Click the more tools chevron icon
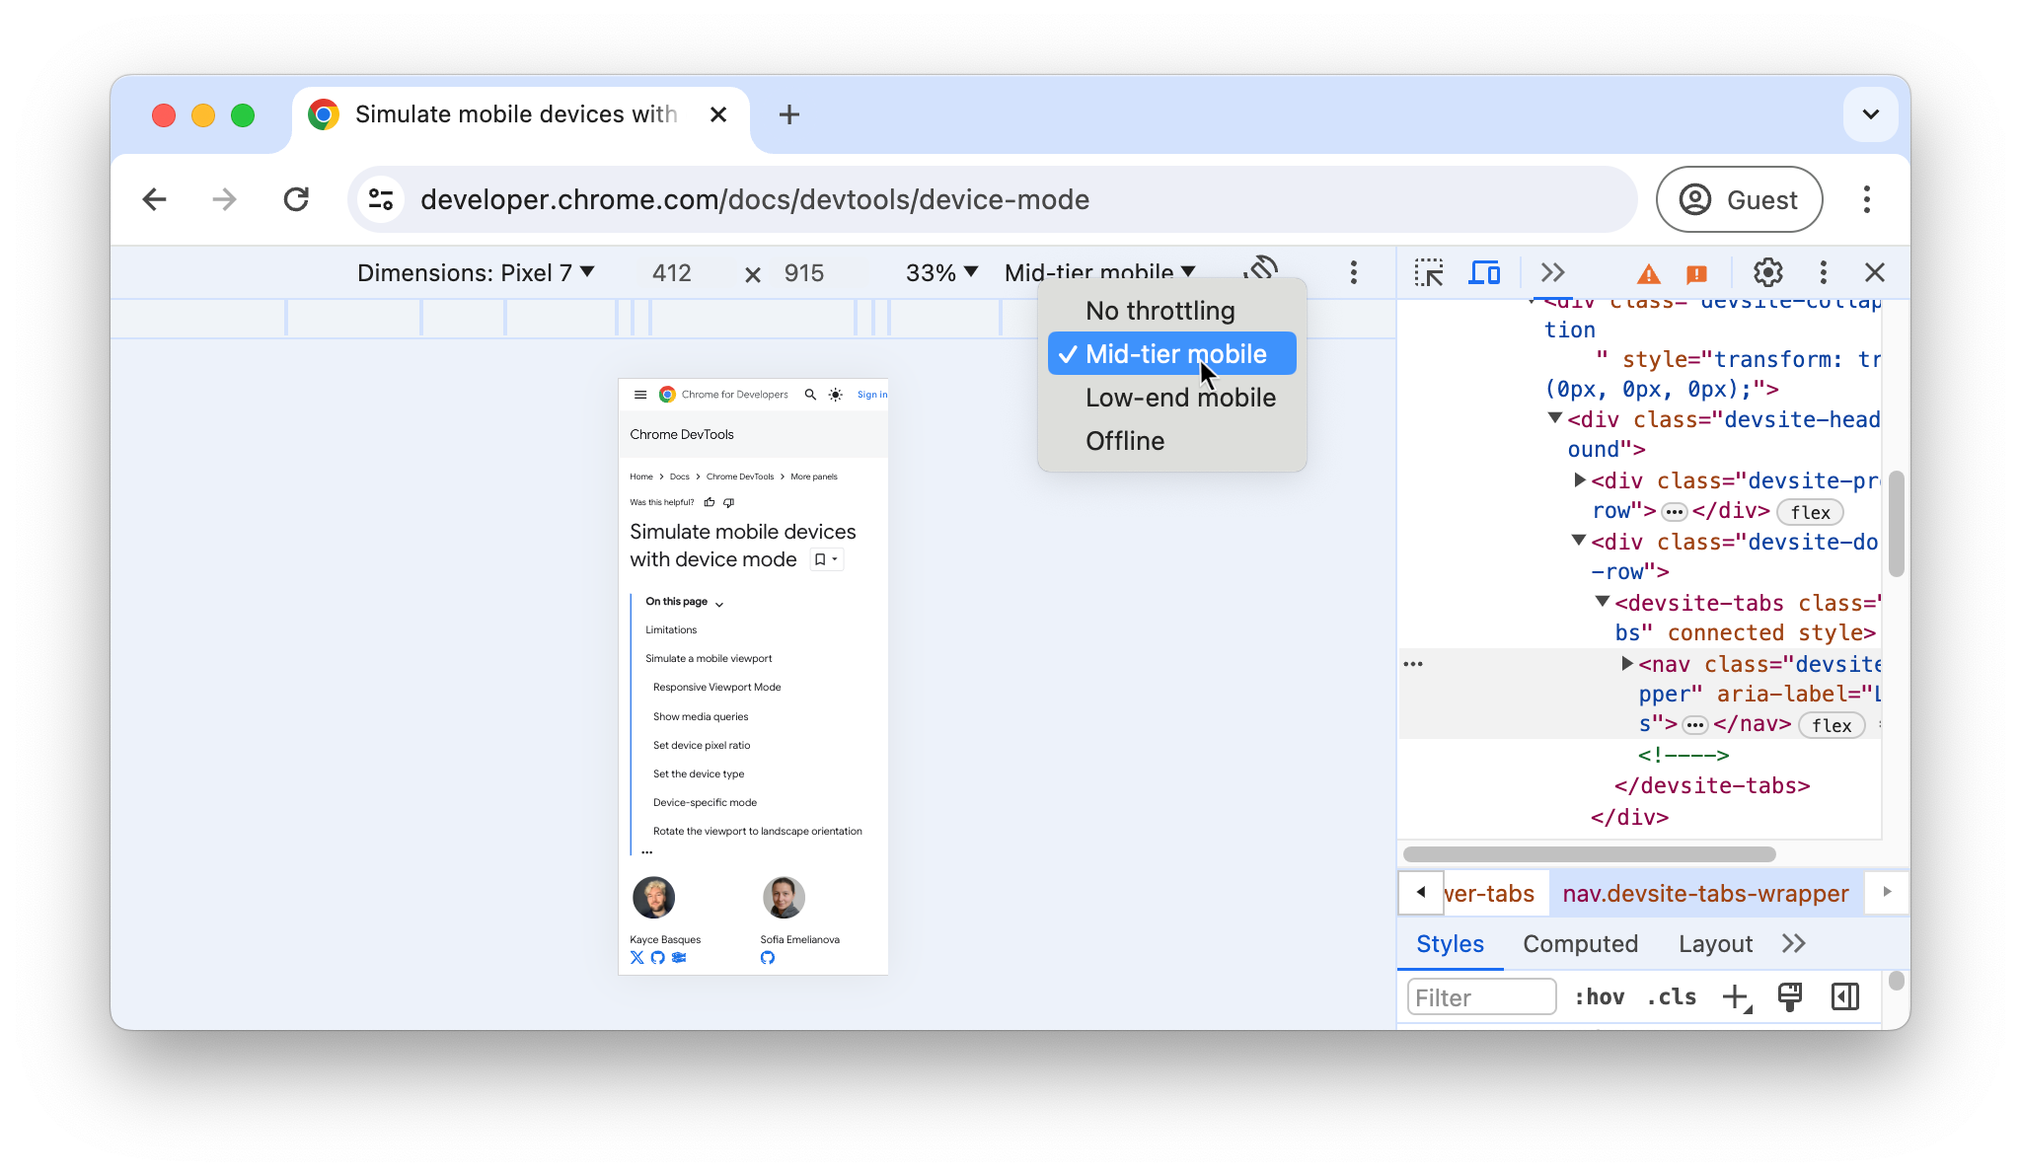2021x1176 pixels. [x=1552, y=271]
